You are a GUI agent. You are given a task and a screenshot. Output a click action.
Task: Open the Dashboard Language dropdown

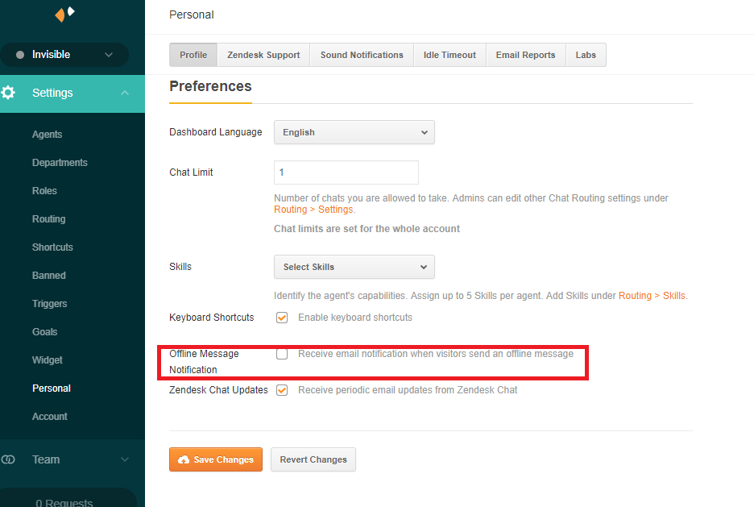click(354, 132)
